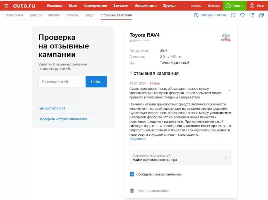
Task: Open the messages chat bubble icon
Action: coord(233,15)
